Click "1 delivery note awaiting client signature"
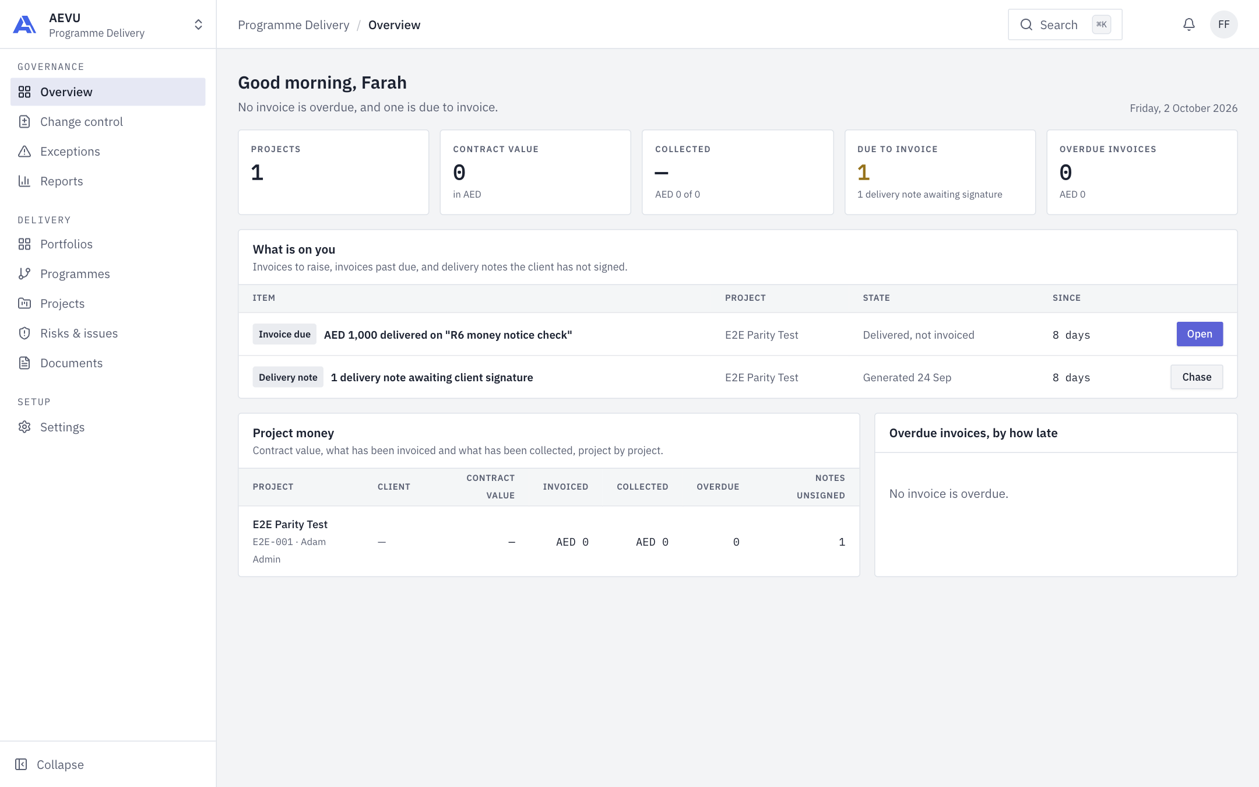Image resolution: width=1259 pixels, height=787 pixels. pos(432,377)
